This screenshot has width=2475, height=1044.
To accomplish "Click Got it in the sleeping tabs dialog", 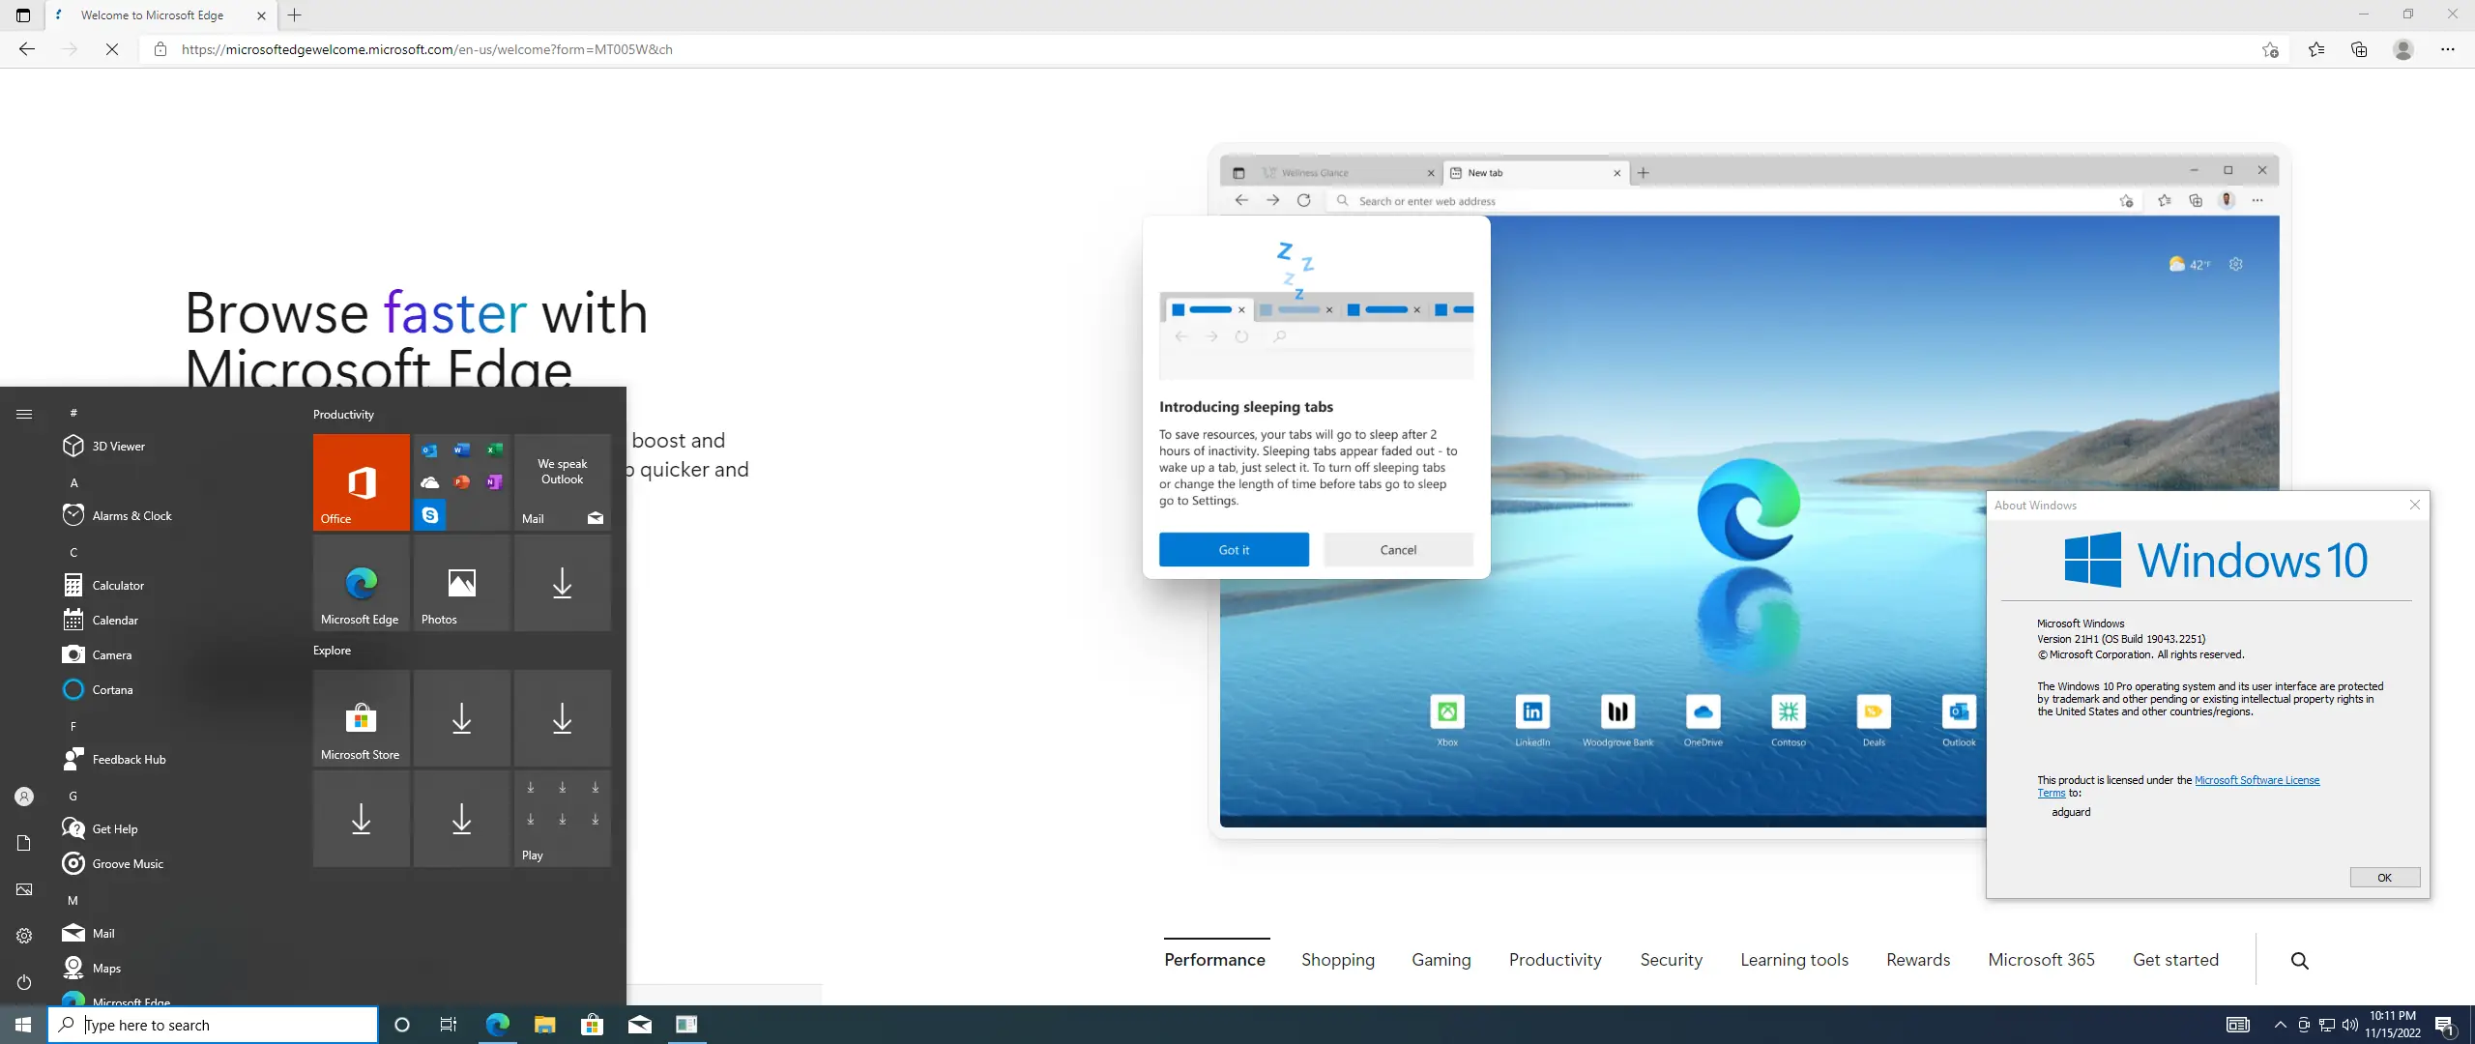I will tap(1233, 549).
